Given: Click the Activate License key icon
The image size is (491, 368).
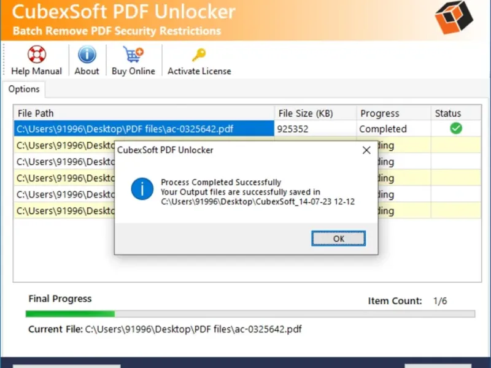Looking at the screenshot, I should pos(199,55).
